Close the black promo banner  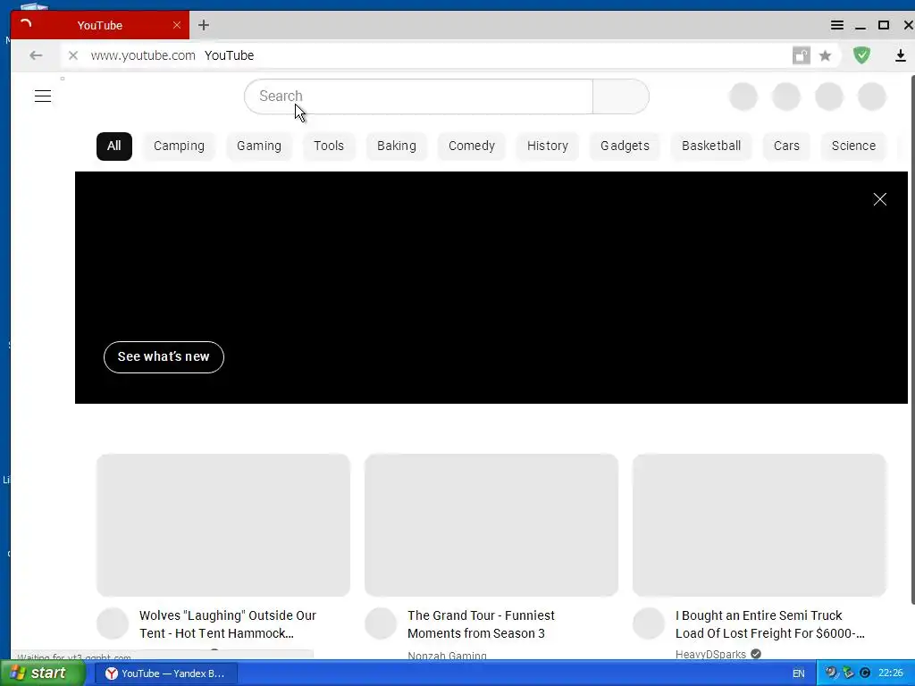coord(879,199)
